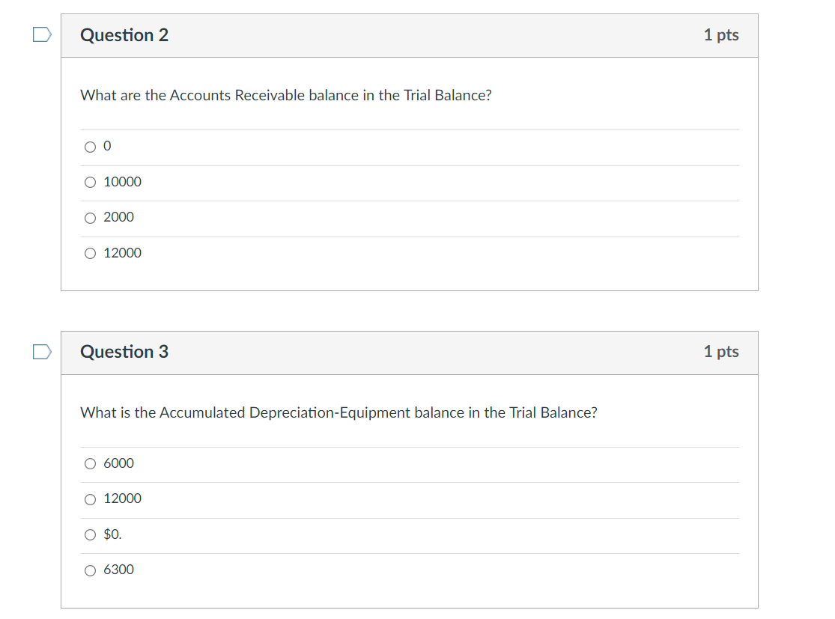This screenshot has height=619, width=835.
Task: Choose 12000 radio in Question 2
Action: click(x=90, y=254)
